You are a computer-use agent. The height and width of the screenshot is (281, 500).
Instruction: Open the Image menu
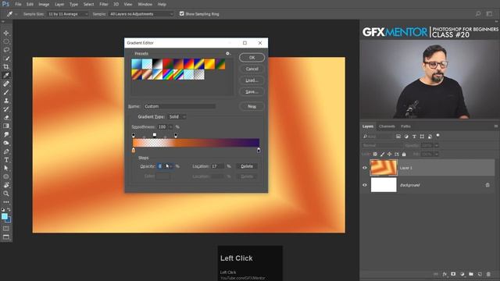click(44, 5)
